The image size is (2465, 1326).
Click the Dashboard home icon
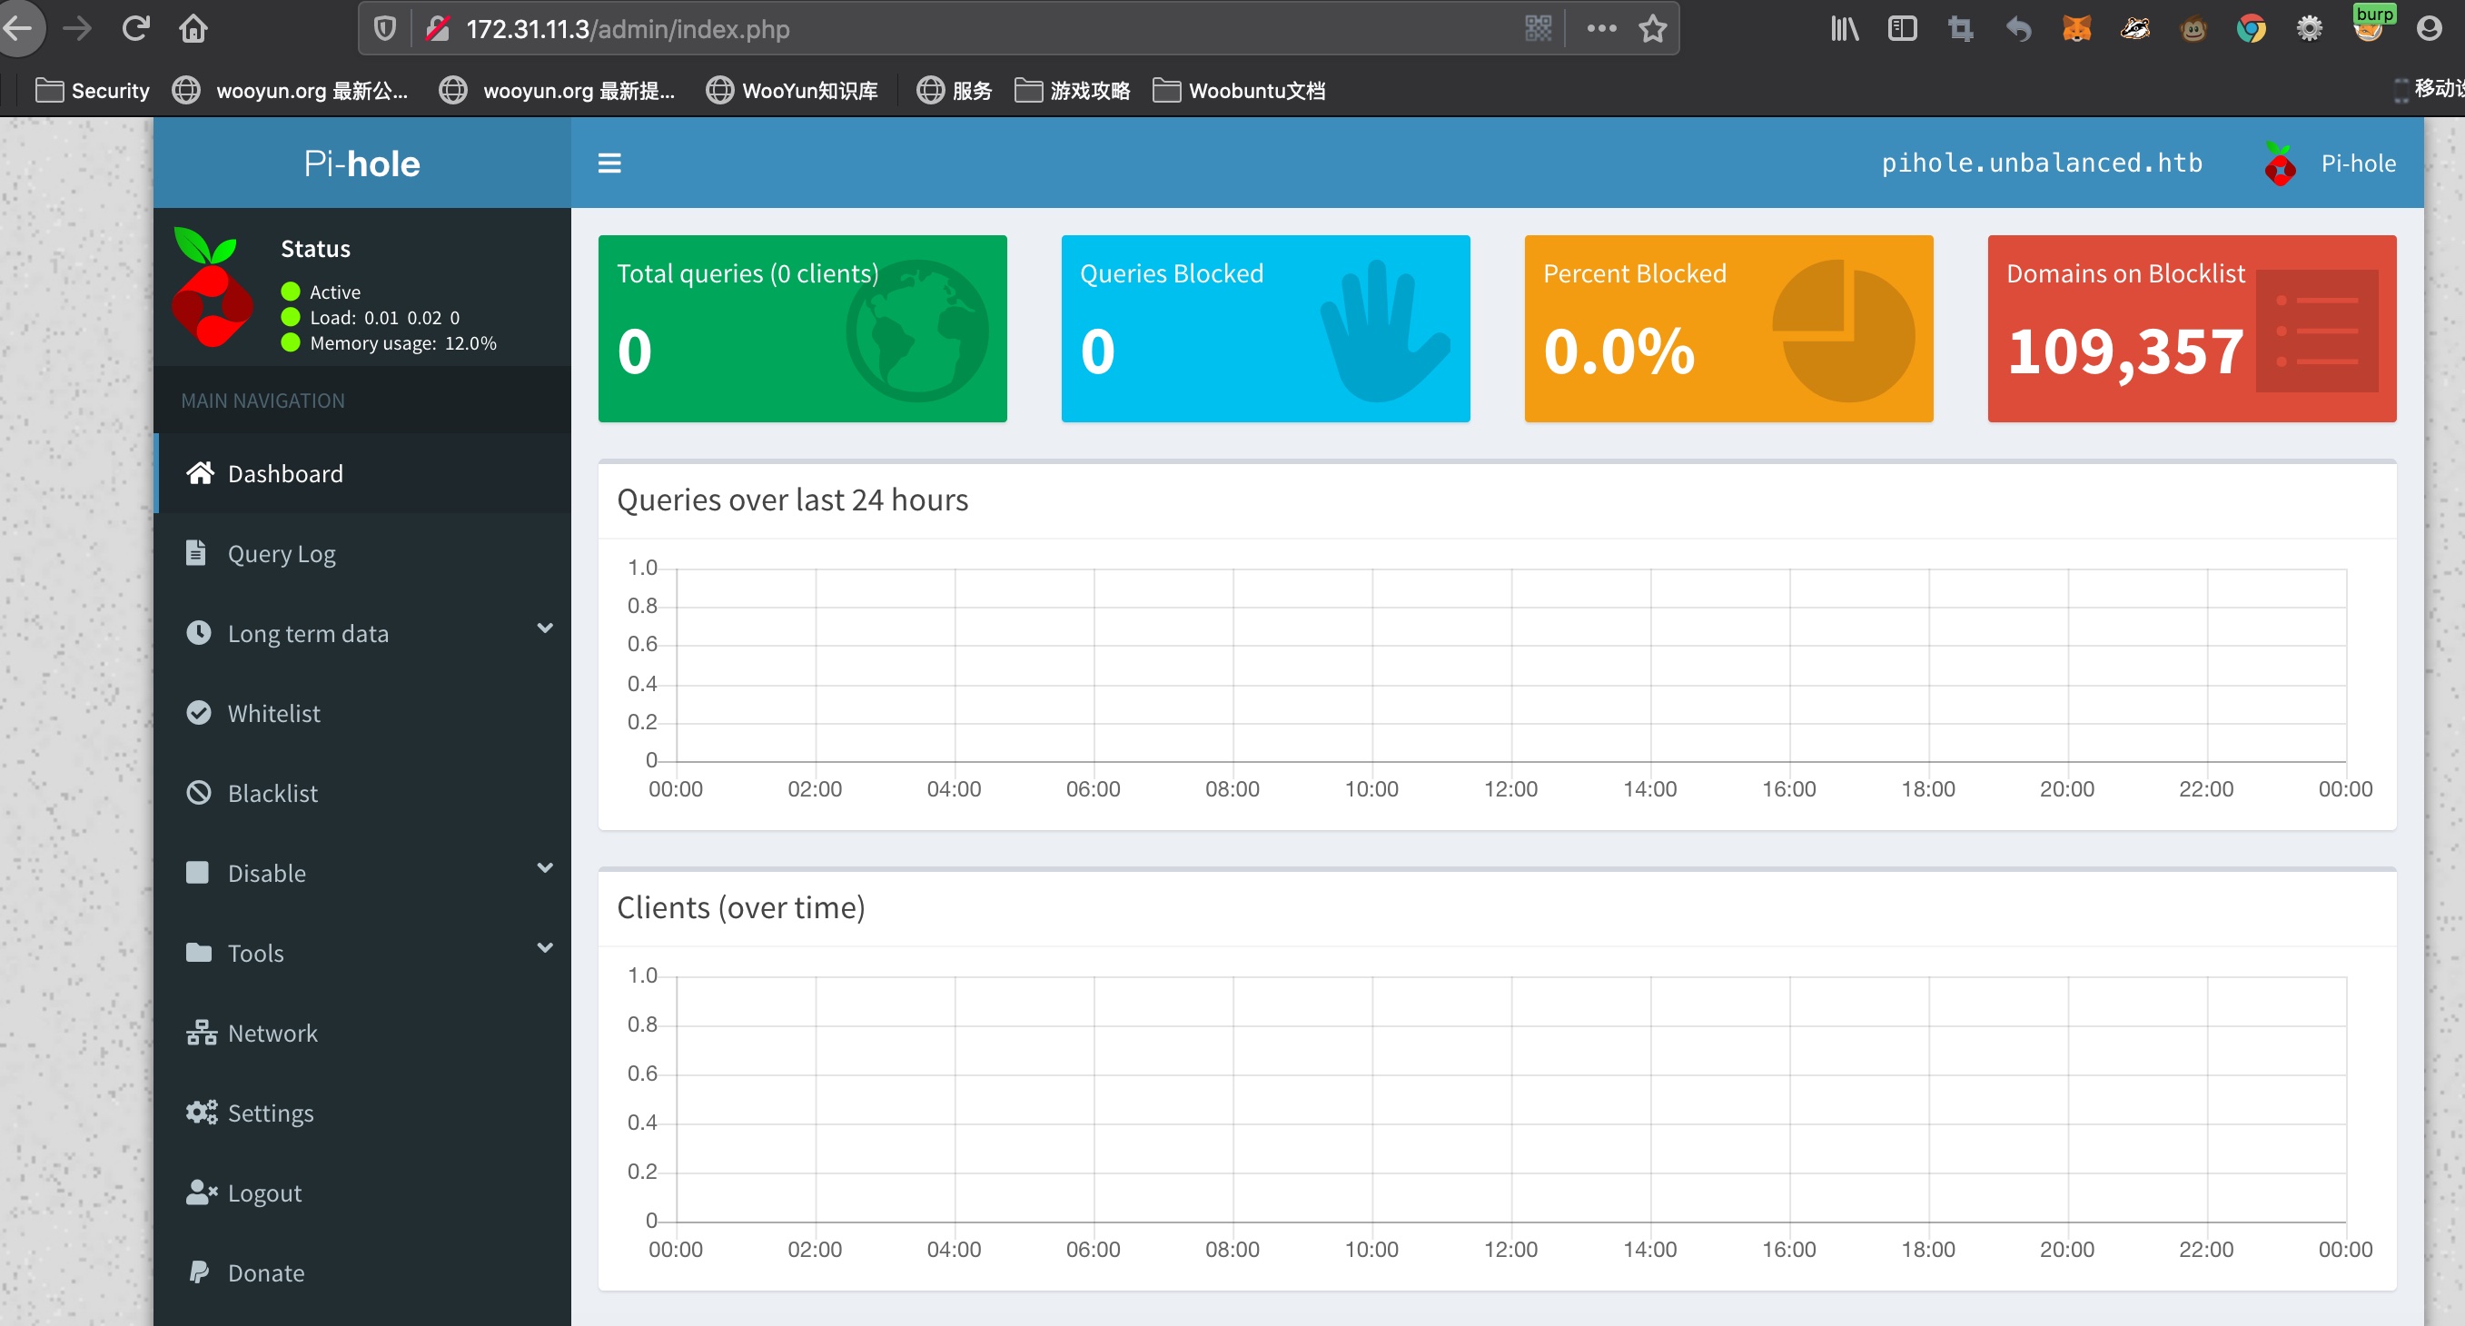(x=199, y=472)
